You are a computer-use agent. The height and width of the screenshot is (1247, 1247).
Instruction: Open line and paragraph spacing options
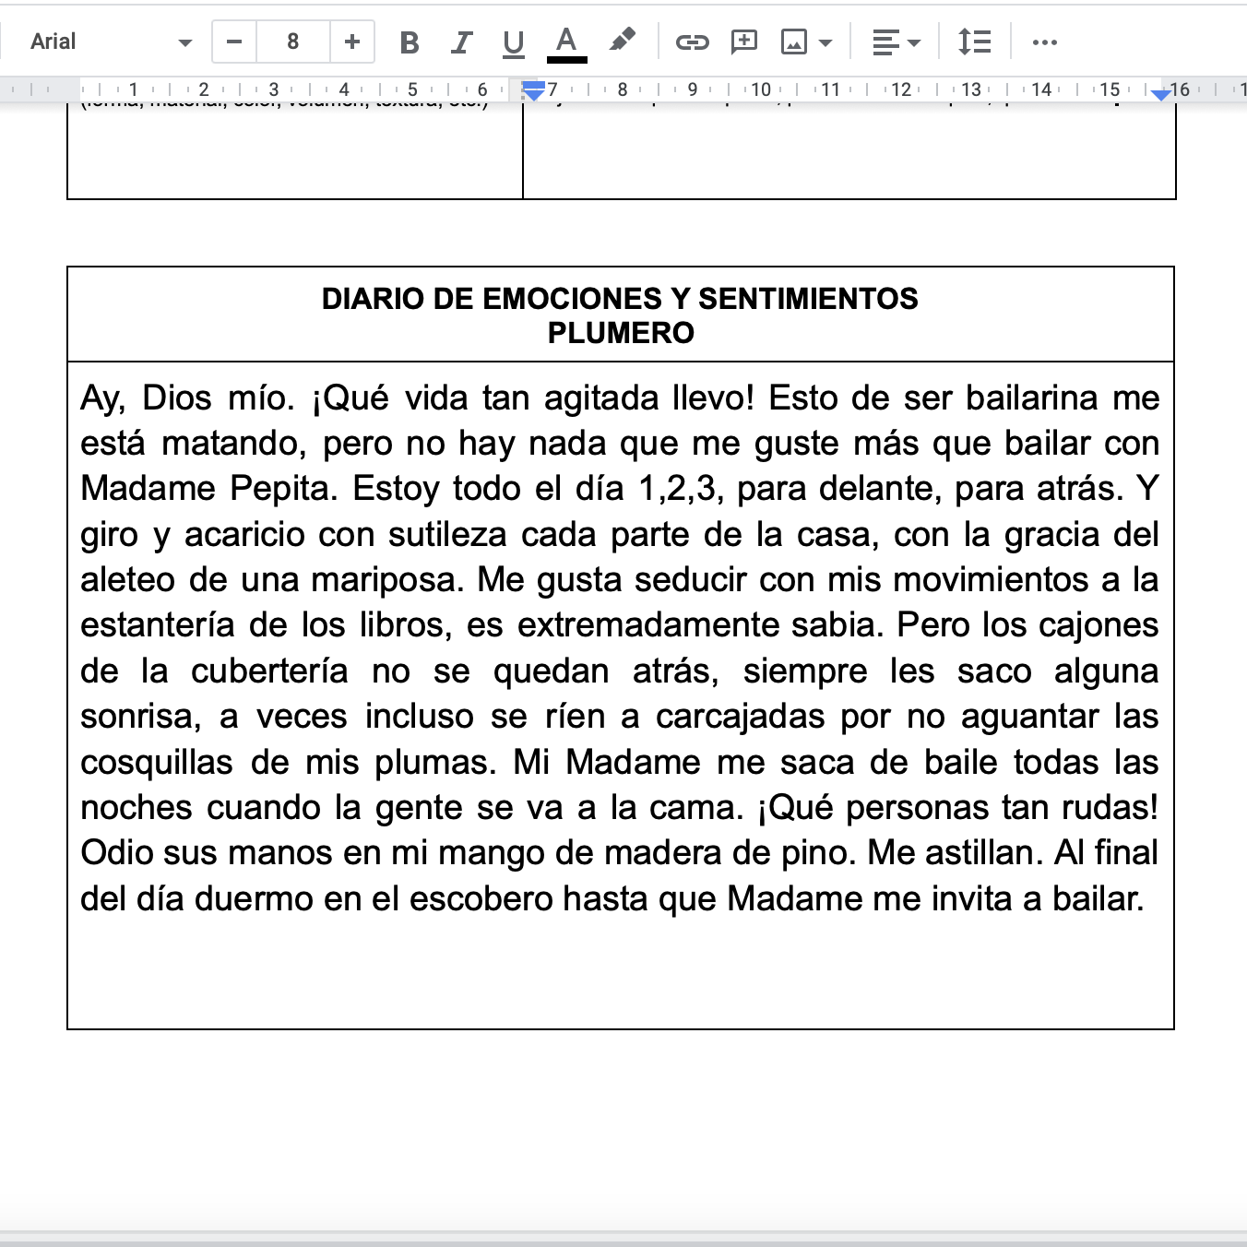974,42
